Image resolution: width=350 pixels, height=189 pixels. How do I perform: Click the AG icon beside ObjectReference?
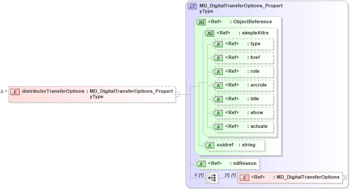(x=201, y=22)
